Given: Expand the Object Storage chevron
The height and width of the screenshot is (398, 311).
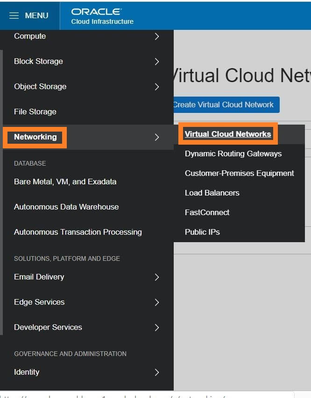Looking at the screenshot, I should pyautogui.click(x=157, y=87).
